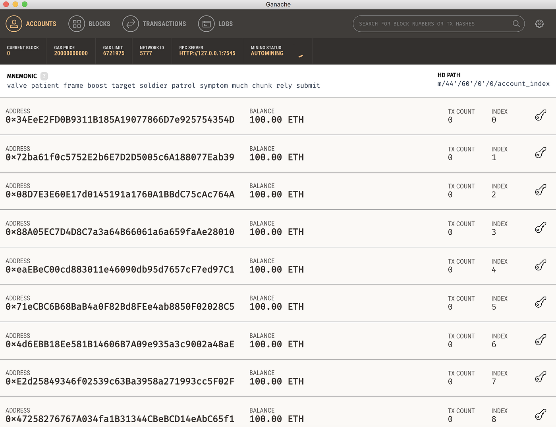Open the Transactions tab
This screenshot has width=556, height=427.
point(154,24)
